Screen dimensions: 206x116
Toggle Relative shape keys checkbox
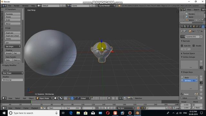click(182, 94)
